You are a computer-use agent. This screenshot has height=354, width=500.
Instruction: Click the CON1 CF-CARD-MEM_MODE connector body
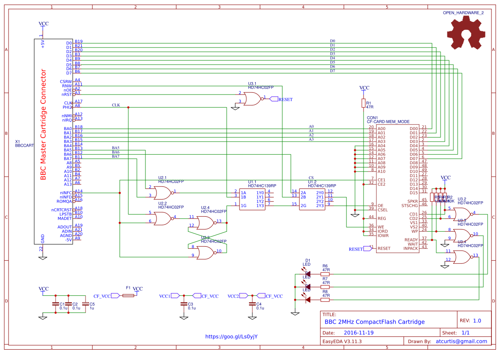(x=397, y=188)
